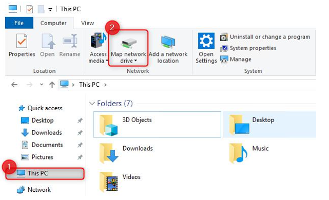Click Uninstall or change a program
The image size is (329, 200).
tap(265, 37)
